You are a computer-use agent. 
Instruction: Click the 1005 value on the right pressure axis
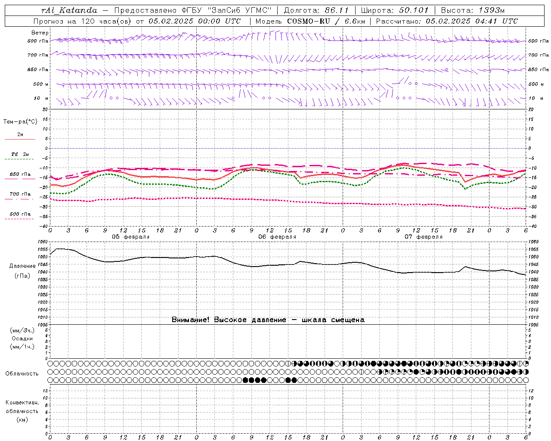[x=534, y=325]
